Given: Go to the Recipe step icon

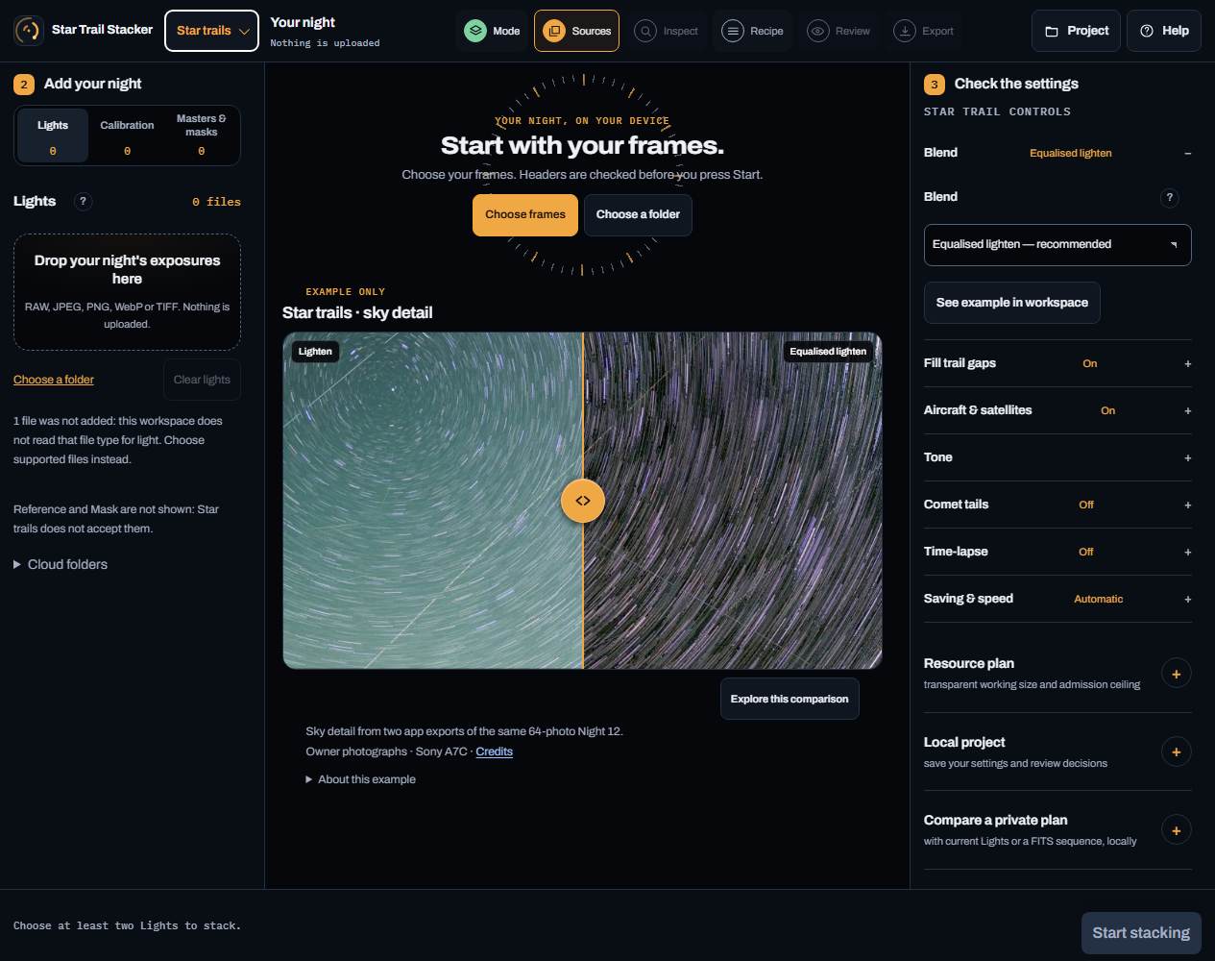Looking at the screenshot, I should pos(732,31).
